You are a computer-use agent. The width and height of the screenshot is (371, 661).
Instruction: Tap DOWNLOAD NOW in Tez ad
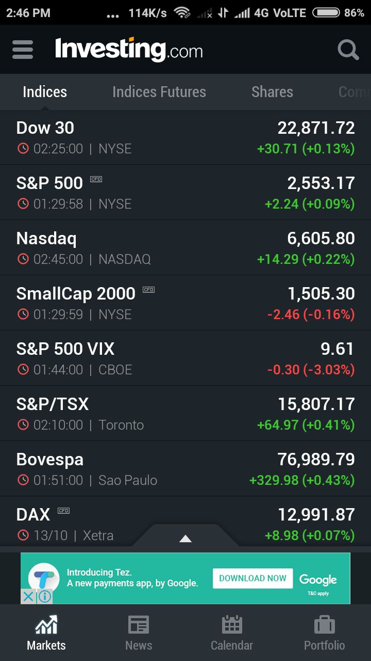point(252,578)
